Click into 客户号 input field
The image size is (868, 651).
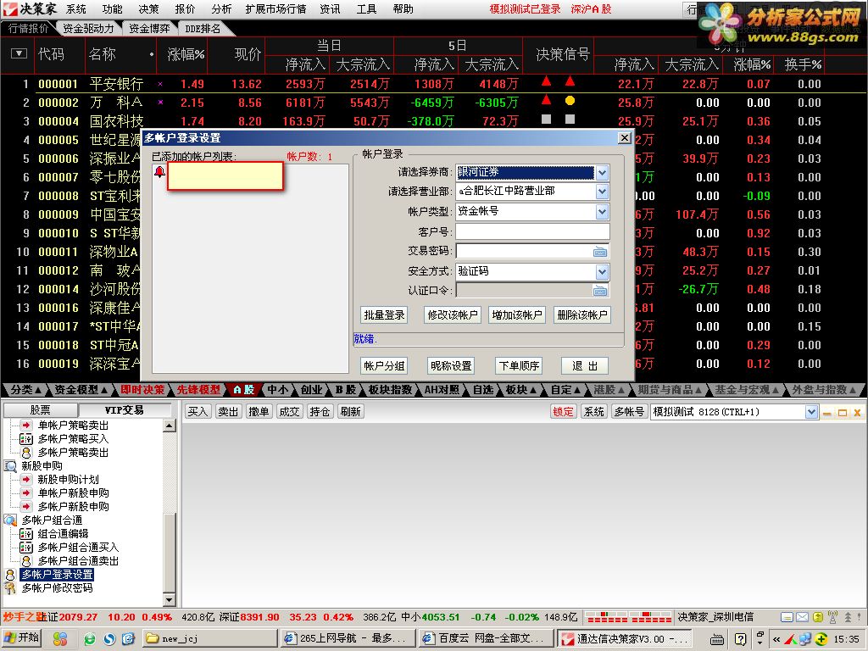[532, 231]
